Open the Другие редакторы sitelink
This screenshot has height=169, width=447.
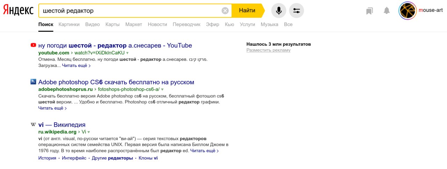(x=112, y=158)
